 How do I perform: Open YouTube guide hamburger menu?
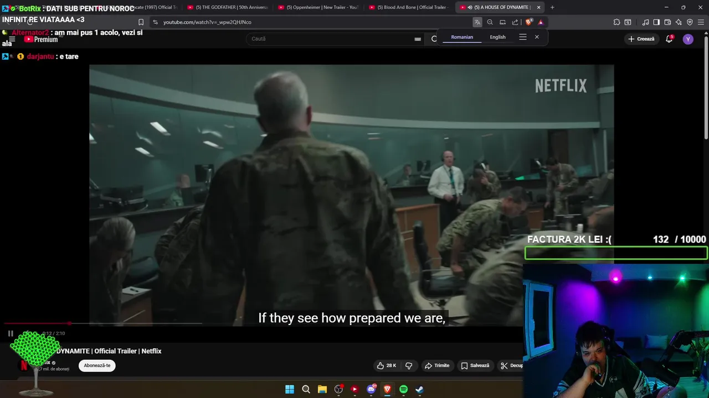(x=11, y=39)
